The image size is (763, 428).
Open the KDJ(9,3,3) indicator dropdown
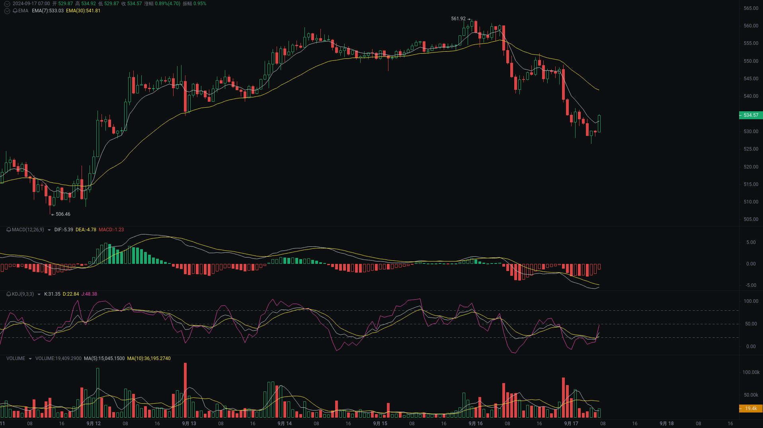click(x=39, y=294)
